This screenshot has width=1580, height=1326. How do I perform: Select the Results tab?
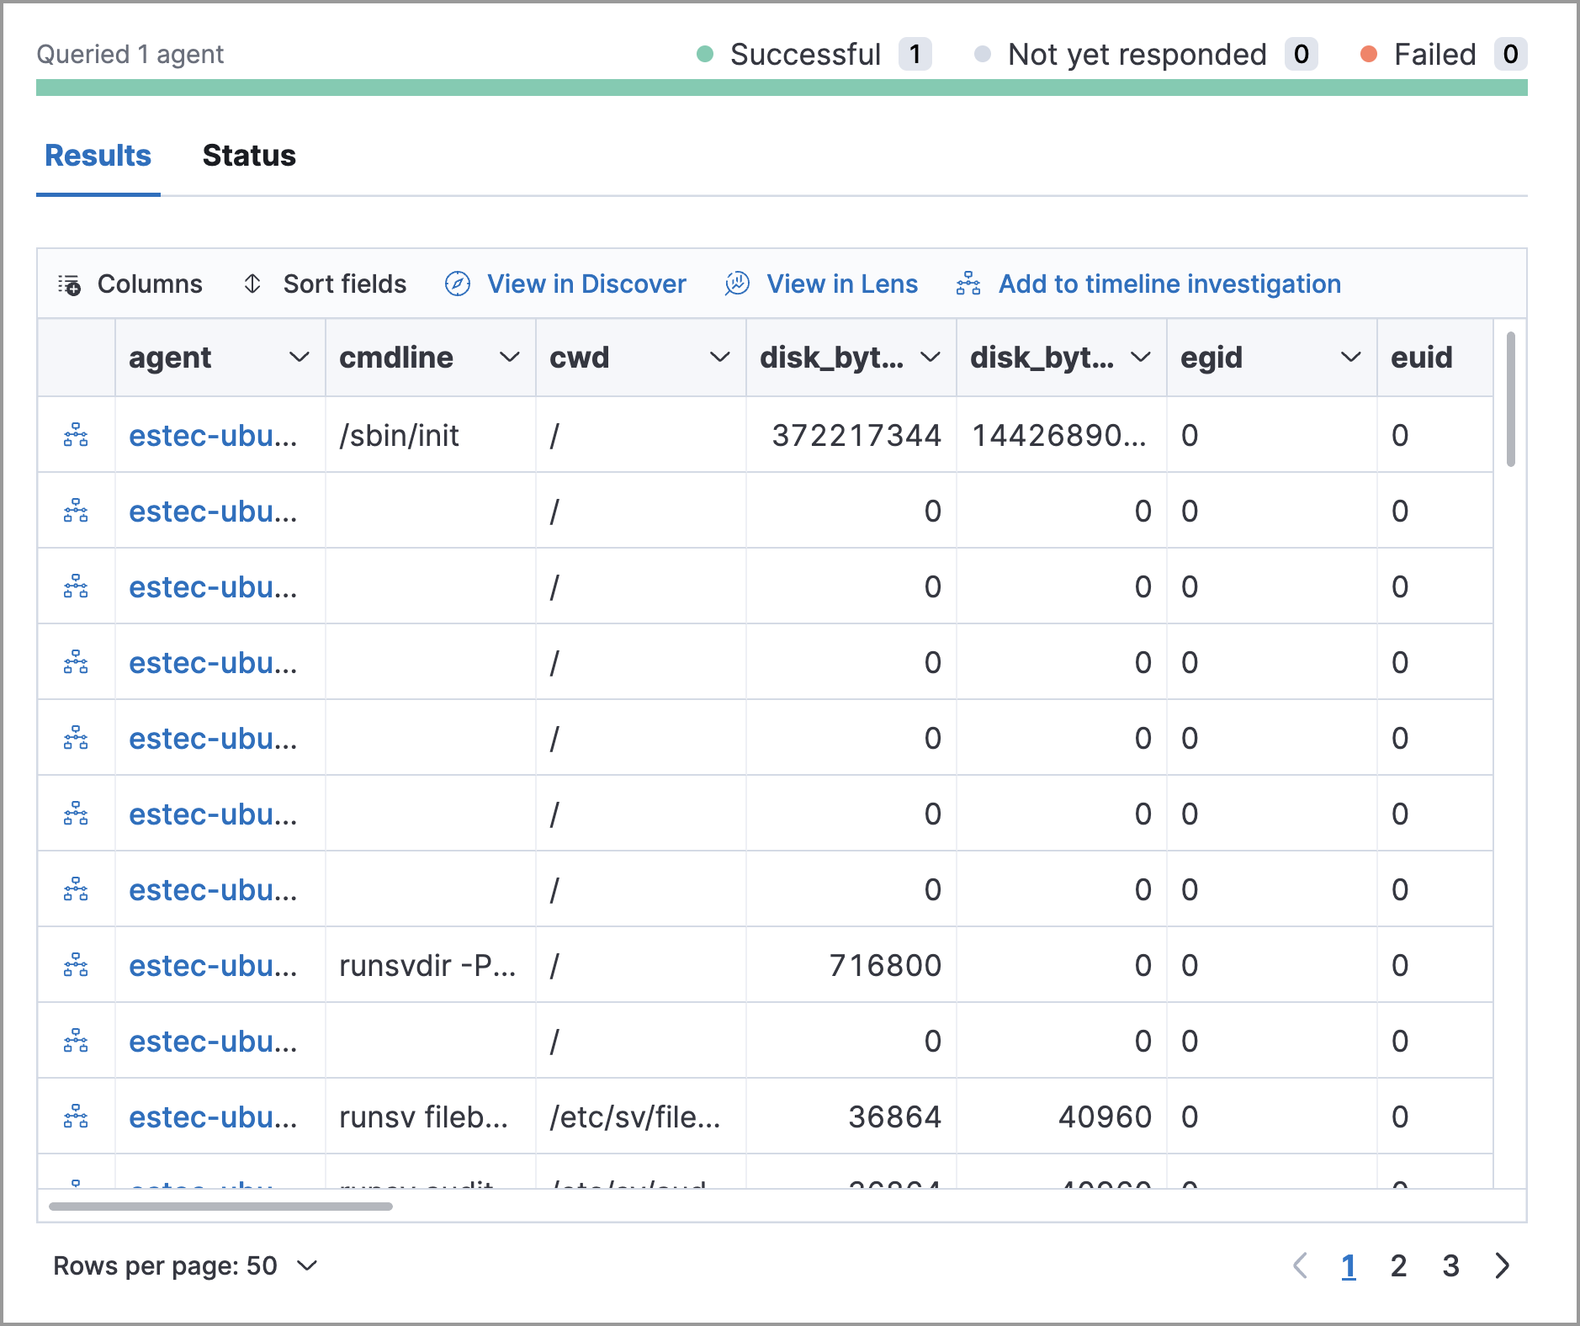tap(98, 156)
